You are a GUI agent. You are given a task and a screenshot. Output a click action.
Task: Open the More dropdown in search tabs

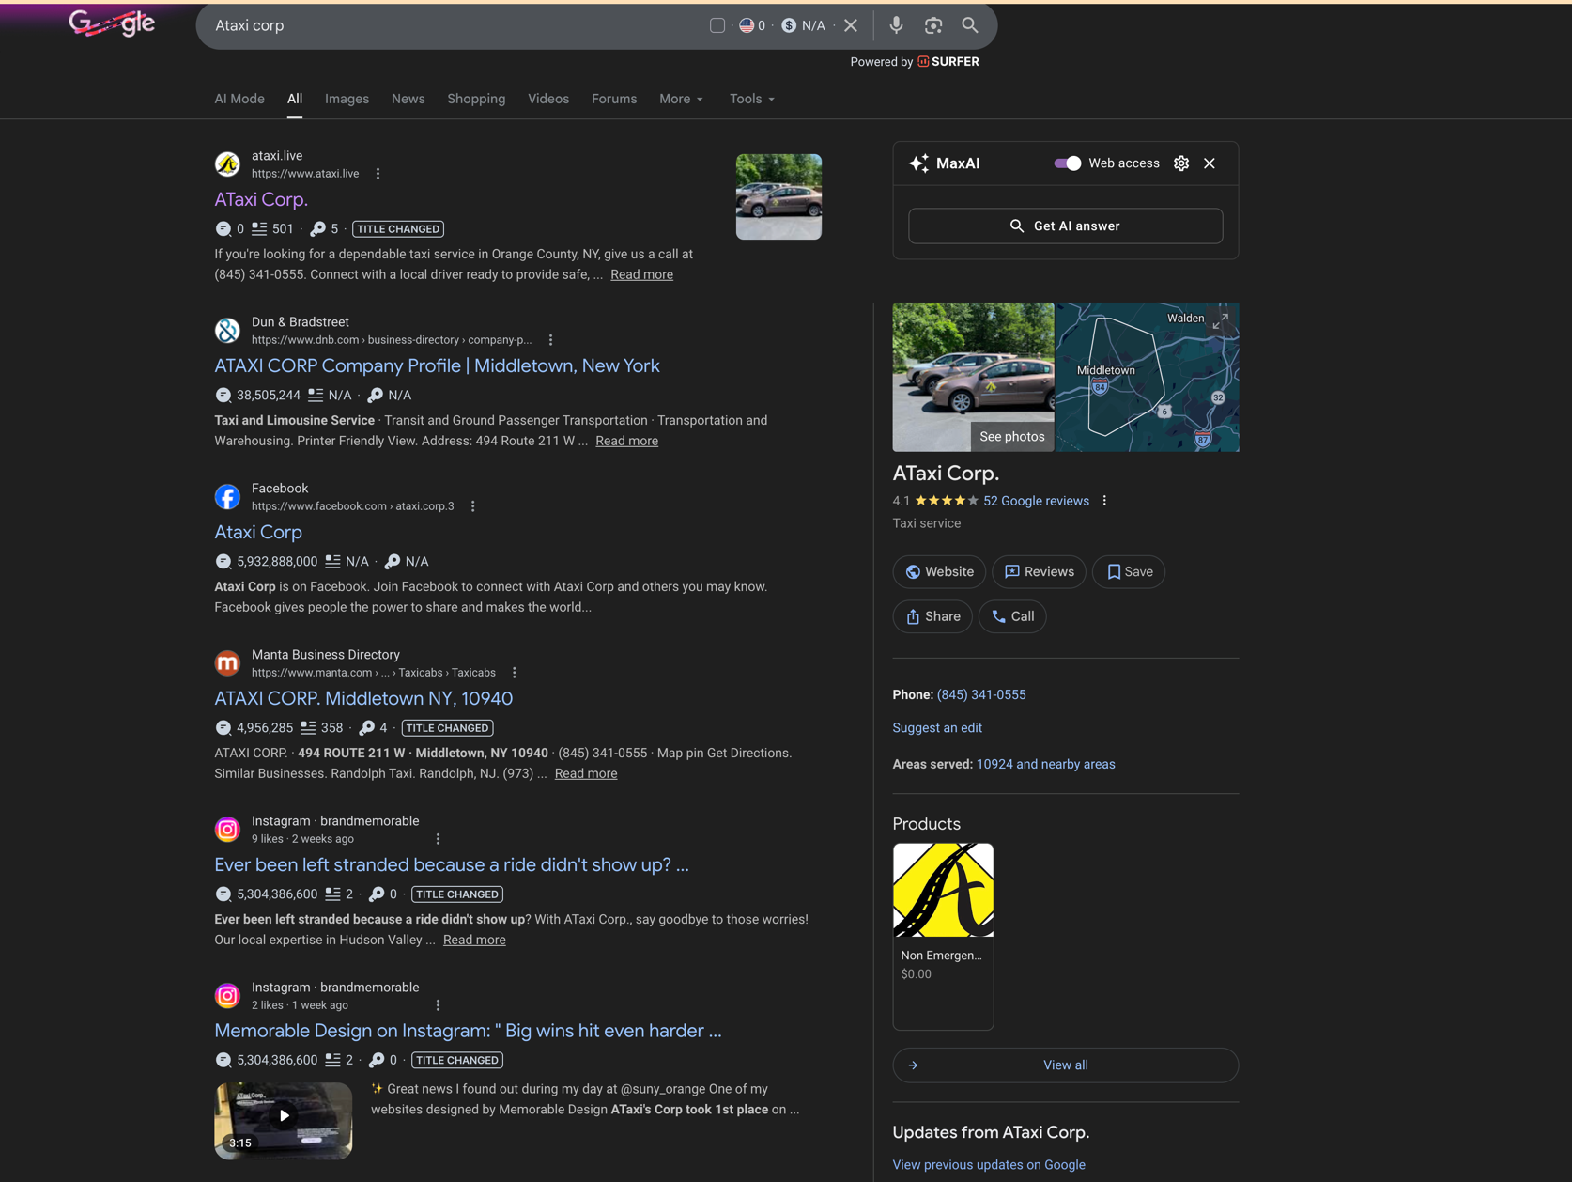681,99
